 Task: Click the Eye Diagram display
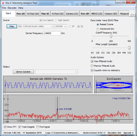pyautogui.click(x=114, y=85)
